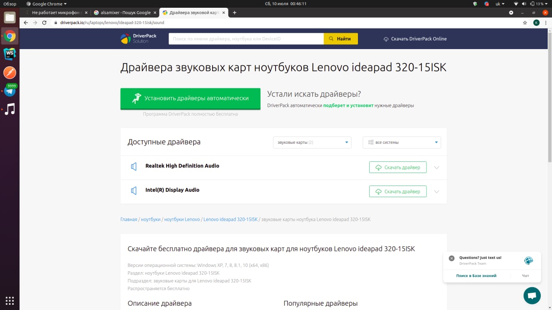The image size is (552, 310).
Task: Open the Google Chrome app menu in top bar
Action: (47, 4)
